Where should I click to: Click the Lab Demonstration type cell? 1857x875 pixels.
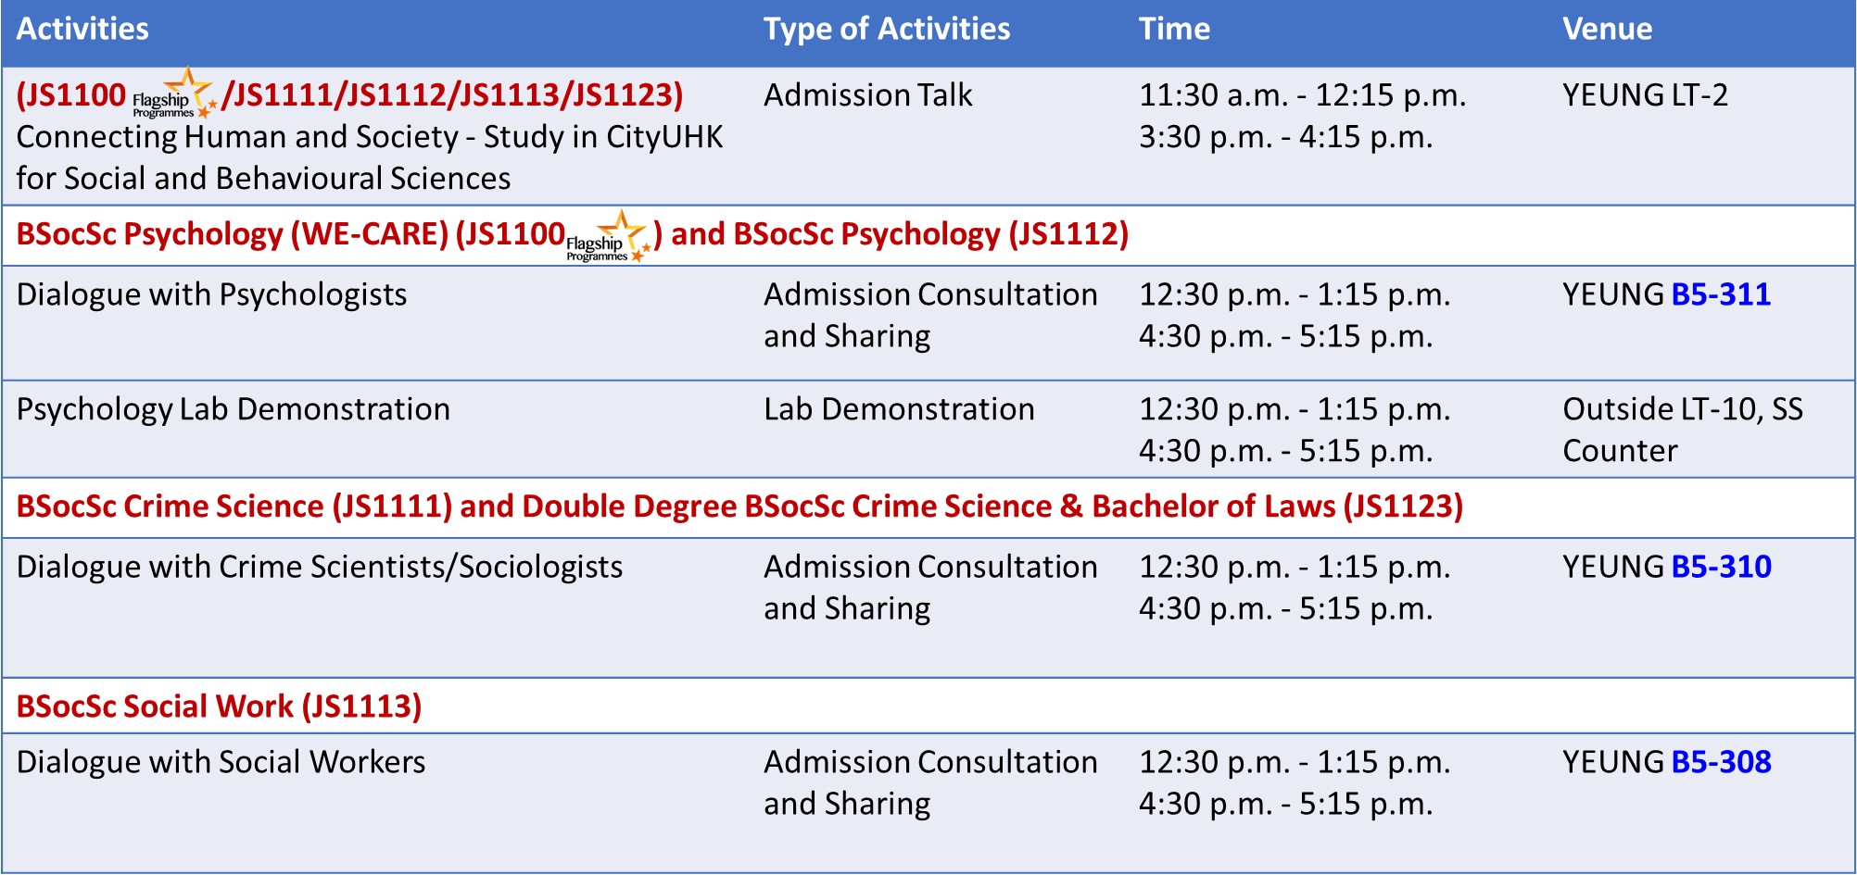(898, 409)
